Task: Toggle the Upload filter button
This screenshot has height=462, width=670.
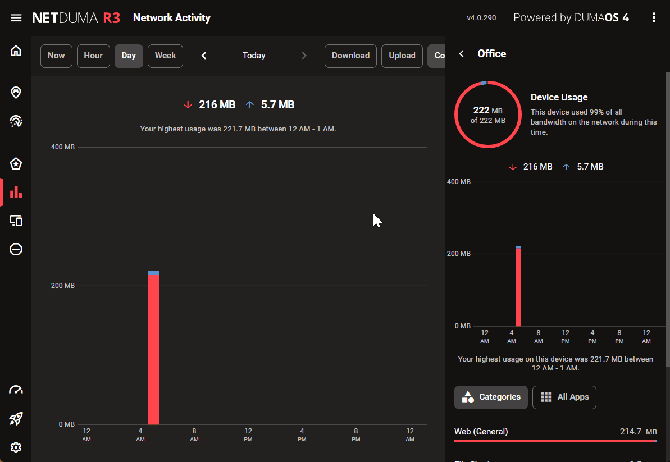Action: pyautogui.click(x=402, y=56)
